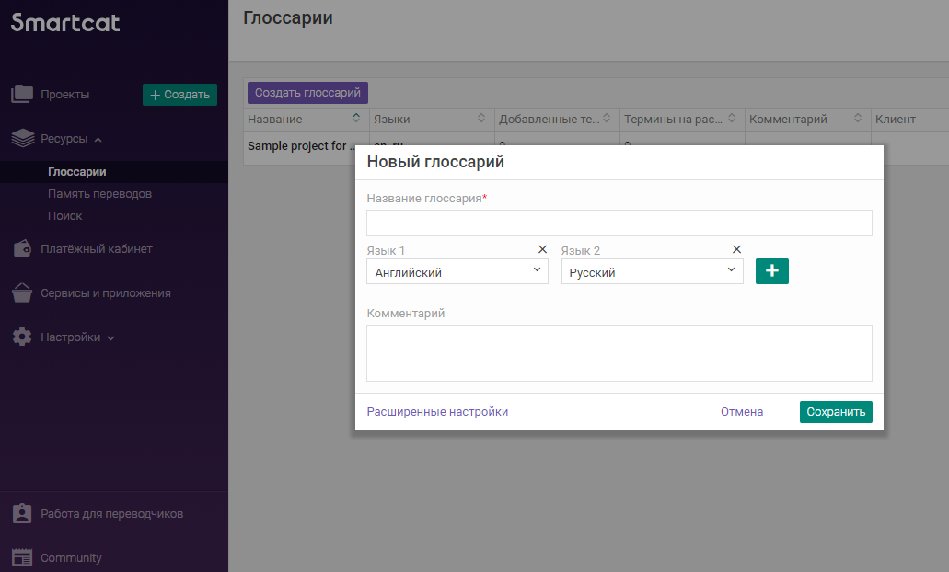The height and width of the screenshot is (572, 949).
Task: Open the Проекты section via its icon
Action: tap(20, 94)
